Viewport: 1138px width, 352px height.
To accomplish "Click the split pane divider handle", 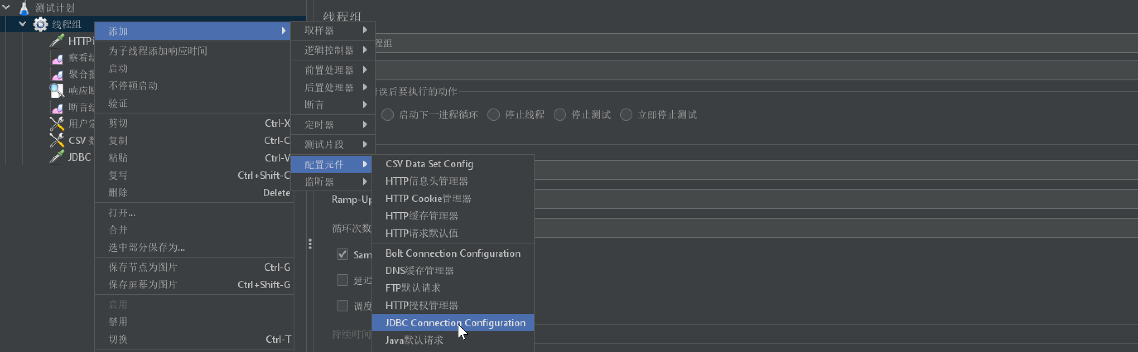I will pos(310,244).
